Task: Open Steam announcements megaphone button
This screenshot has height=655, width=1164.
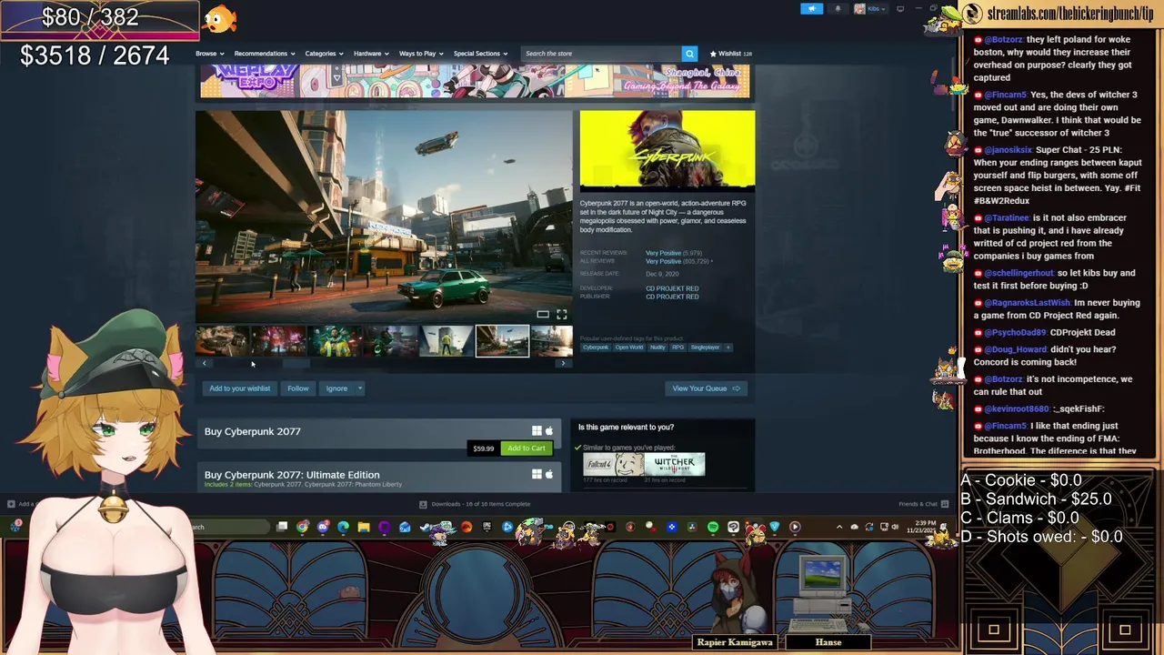Action: coord(812,9)
